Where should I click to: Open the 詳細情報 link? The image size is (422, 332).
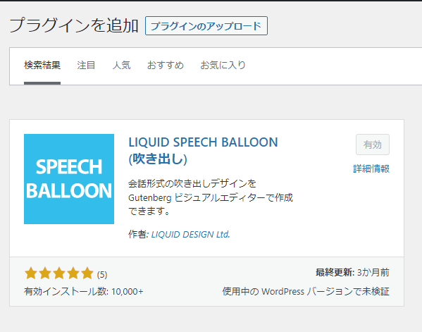pyautogui.click(x=371, y=169)
